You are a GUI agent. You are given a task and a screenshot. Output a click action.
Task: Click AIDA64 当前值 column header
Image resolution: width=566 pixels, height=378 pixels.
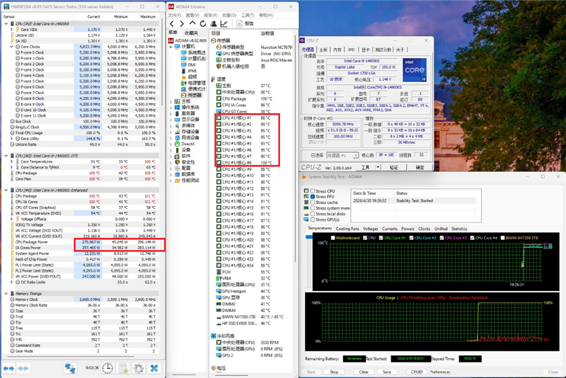click(x=267, y=33)
